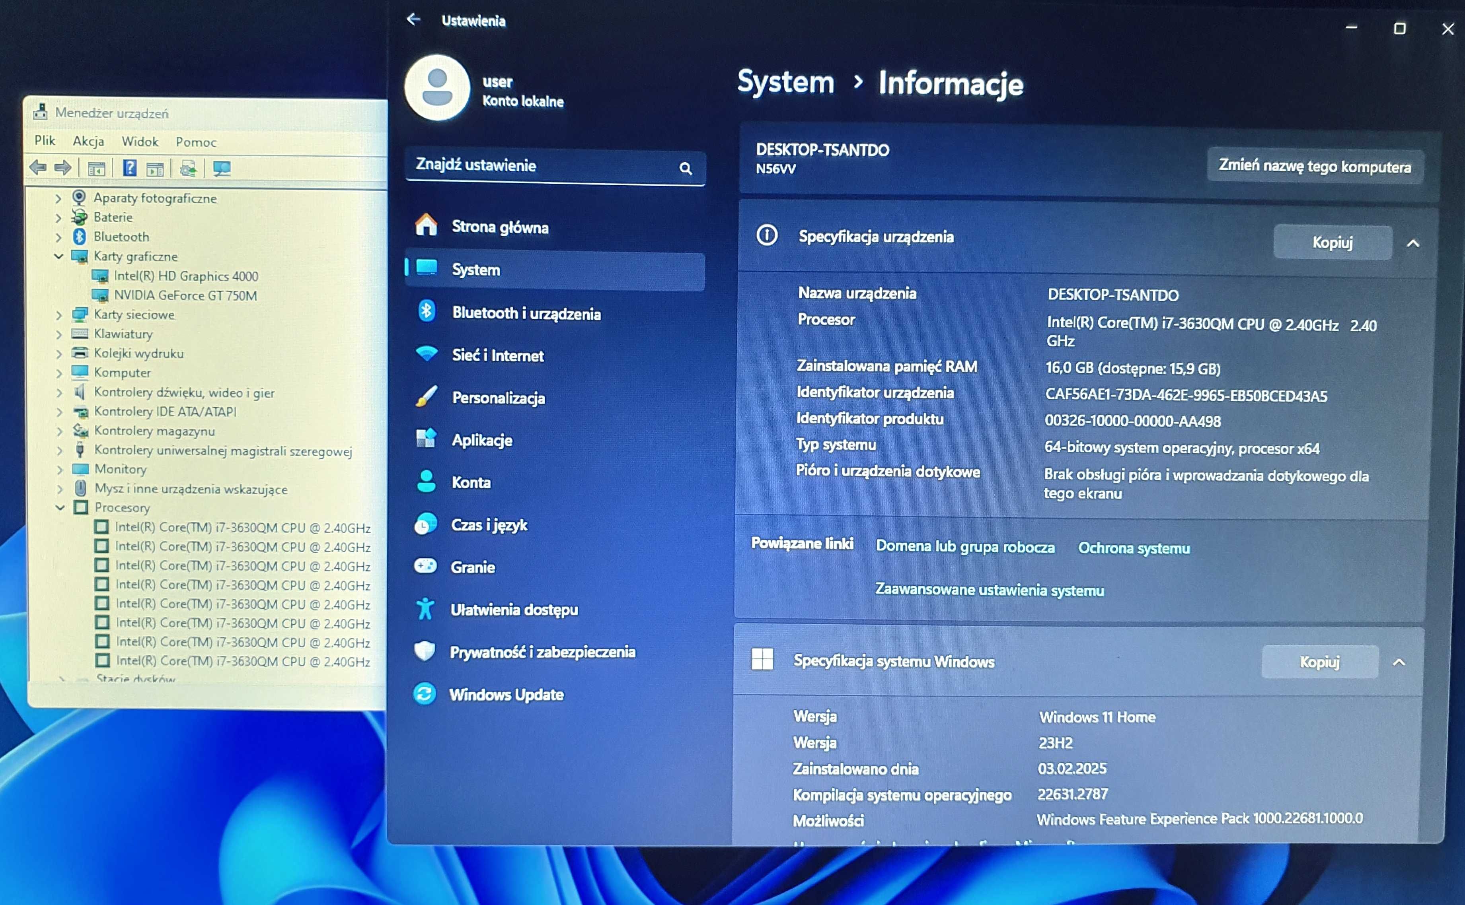This screenshot has height=905, width=1465.
Task: Click the clock globe icon for Czas i język
Action: click(x=426, y=524)
